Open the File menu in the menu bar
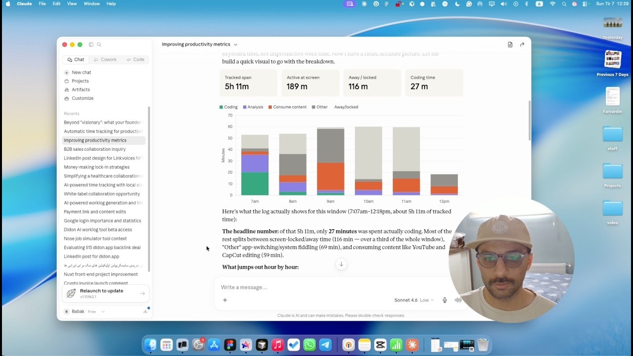The height and width of the screenshot is (356, 633). pos(42,3)
